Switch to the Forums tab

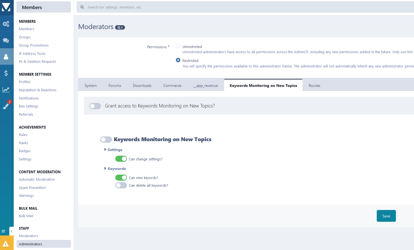pos(115,86)
